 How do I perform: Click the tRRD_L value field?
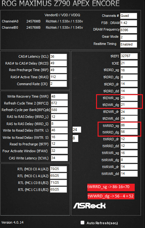(59, 117)
